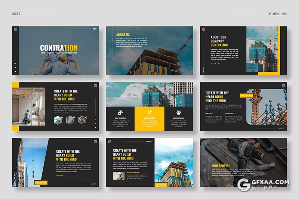The height and width of the screenshot is (199, 299).
Task: Click the people group icon above About Contration
Action: [179, 112]
